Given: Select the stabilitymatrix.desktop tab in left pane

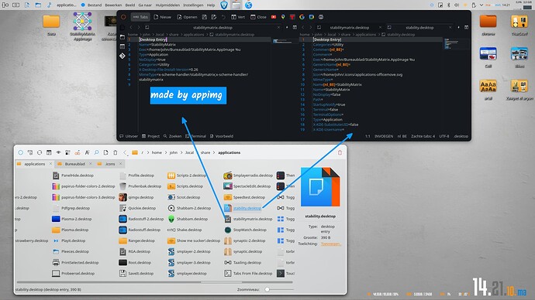Looking at the screenshot, I should (x=212, y=28).
